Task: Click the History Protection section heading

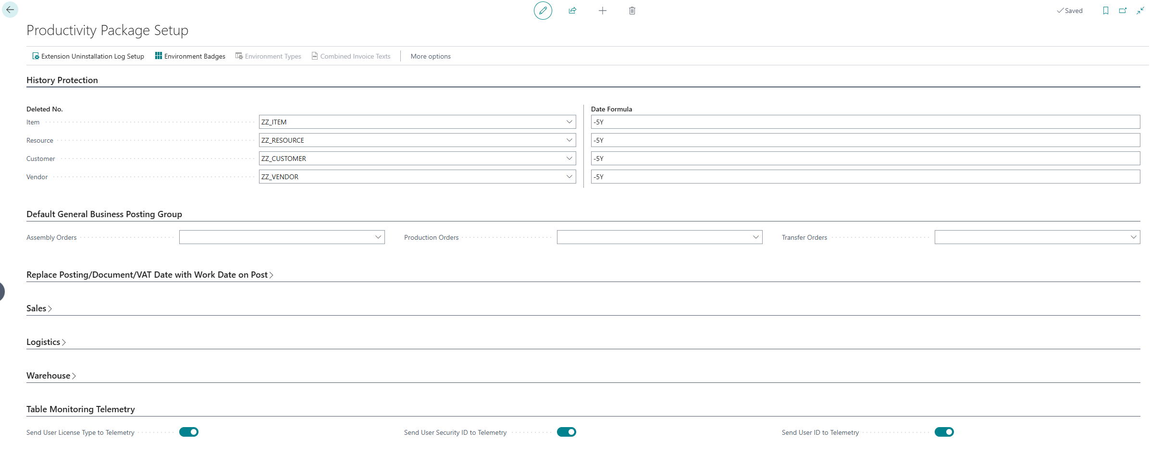Action: click(x=62, y=80)
